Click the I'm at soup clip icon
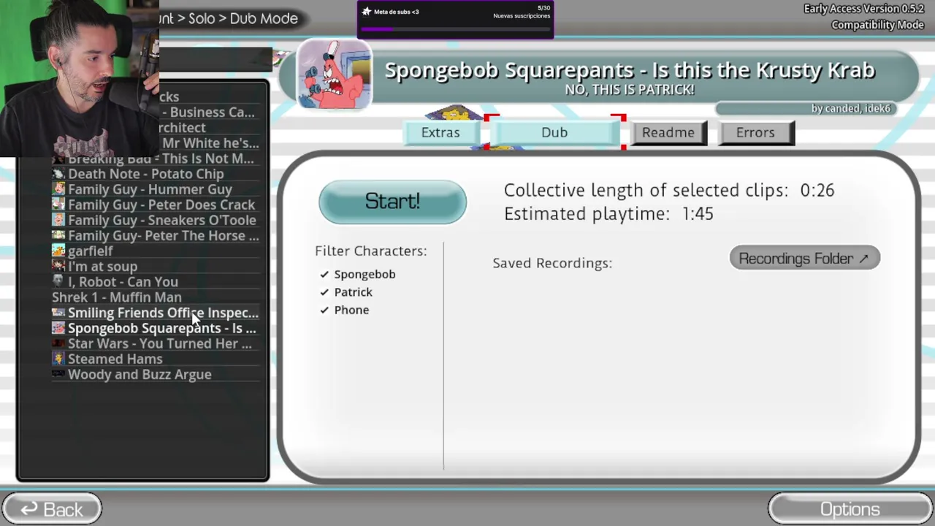Image resolution: width=935 pixels, height=526 pixels. coord(58,266)
